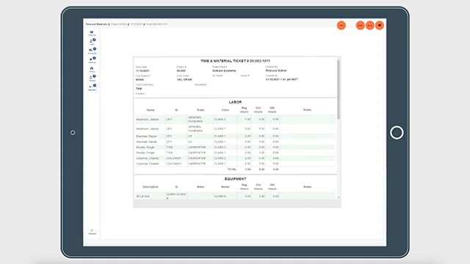Open the Equipment sidebar section

coord(92,51)
